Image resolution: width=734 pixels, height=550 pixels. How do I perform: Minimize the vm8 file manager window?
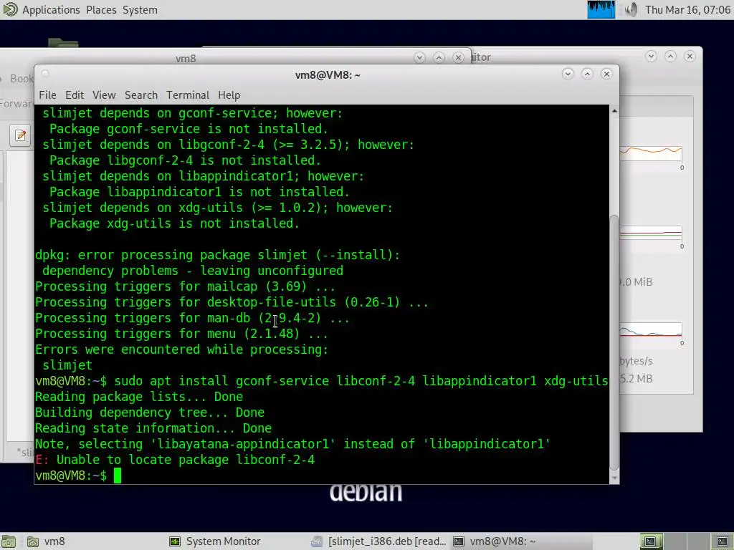pos(419,57)
